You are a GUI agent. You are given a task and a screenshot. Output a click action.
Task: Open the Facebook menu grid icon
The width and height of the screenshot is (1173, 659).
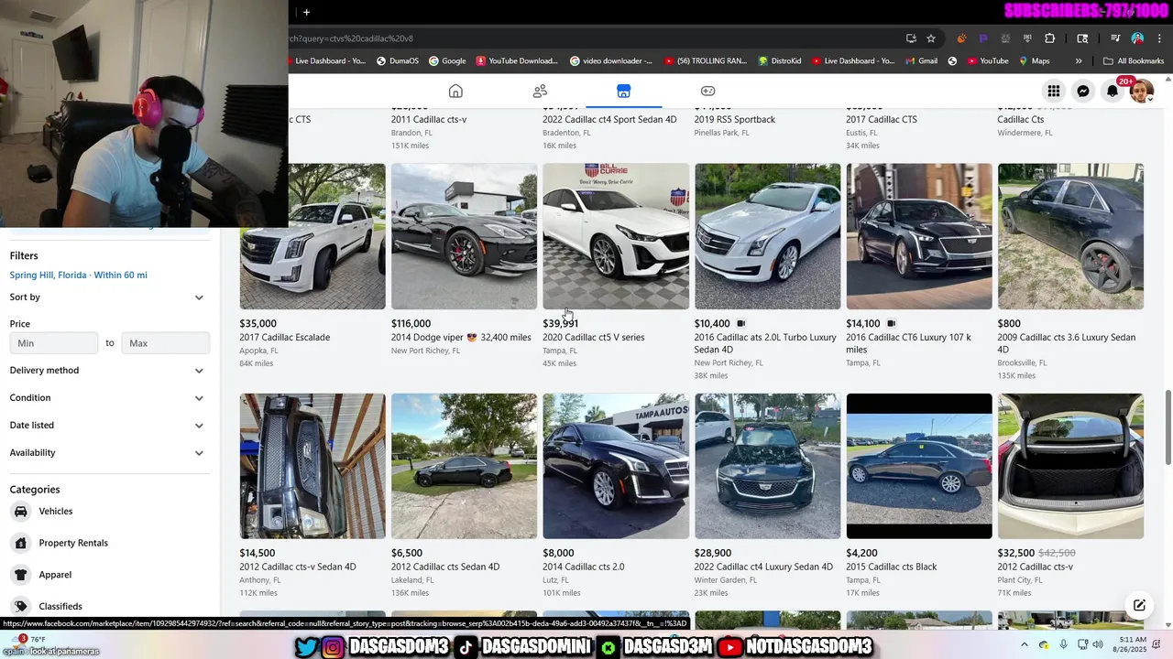[x=1054, y=91]
